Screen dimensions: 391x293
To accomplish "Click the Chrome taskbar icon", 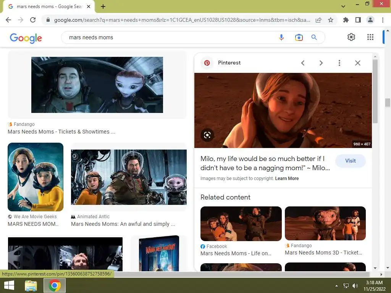I will [x=55, y=285].
